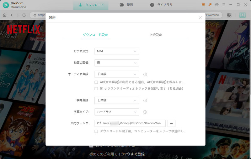Screen dimensions: 251x159
Task: Close the 設定 dialog with X
Action: tap(200, 18)
